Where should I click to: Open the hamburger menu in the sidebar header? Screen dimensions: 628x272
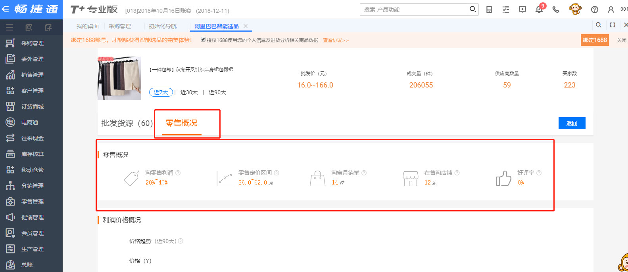10,27
